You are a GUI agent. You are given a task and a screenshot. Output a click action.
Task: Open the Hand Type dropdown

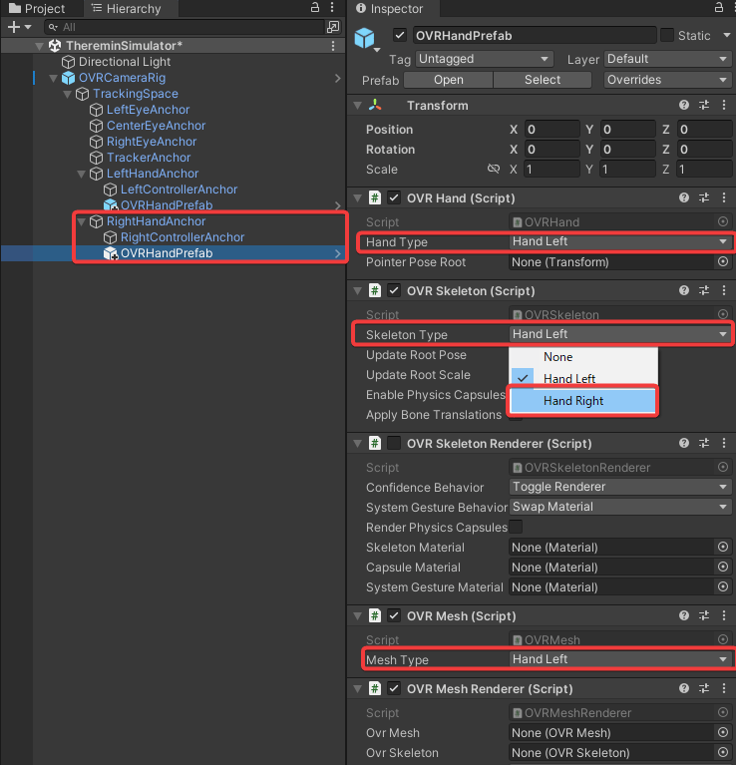620,241
